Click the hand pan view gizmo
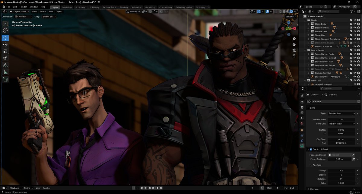This screenshot has width=362, height=194. click(294, 44)
